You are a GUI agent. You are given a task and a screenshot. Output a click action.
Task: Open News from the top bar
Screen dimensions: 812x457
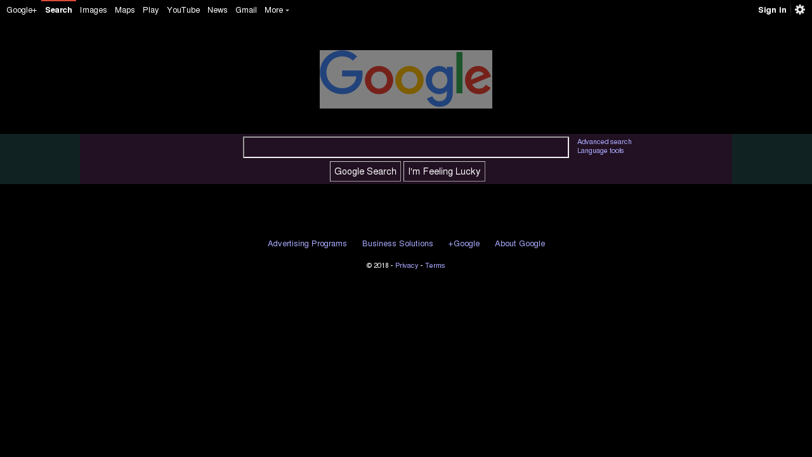(x=218, y=10)
